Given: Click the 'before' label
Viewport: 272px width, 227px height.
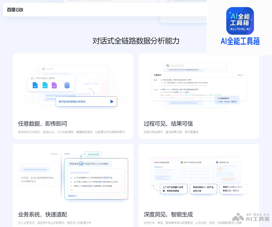Looking at the screenshot, I should 54,154.
